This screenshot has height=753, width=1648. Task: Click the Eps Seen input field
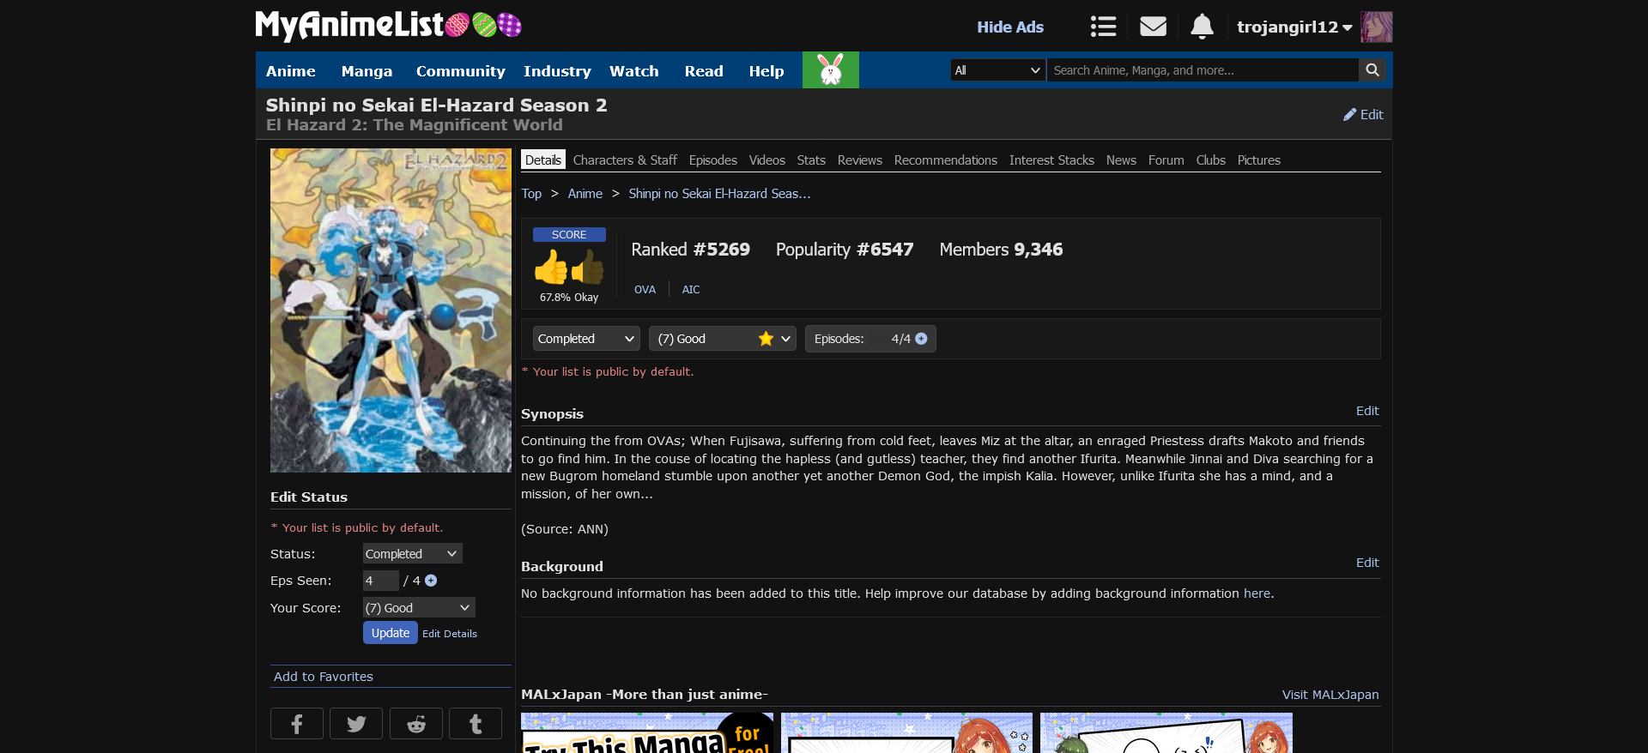click(380, 581)
